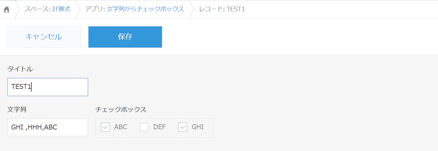
Task: Place cursor after TEST1 in title box
Action: coord(32,87)
